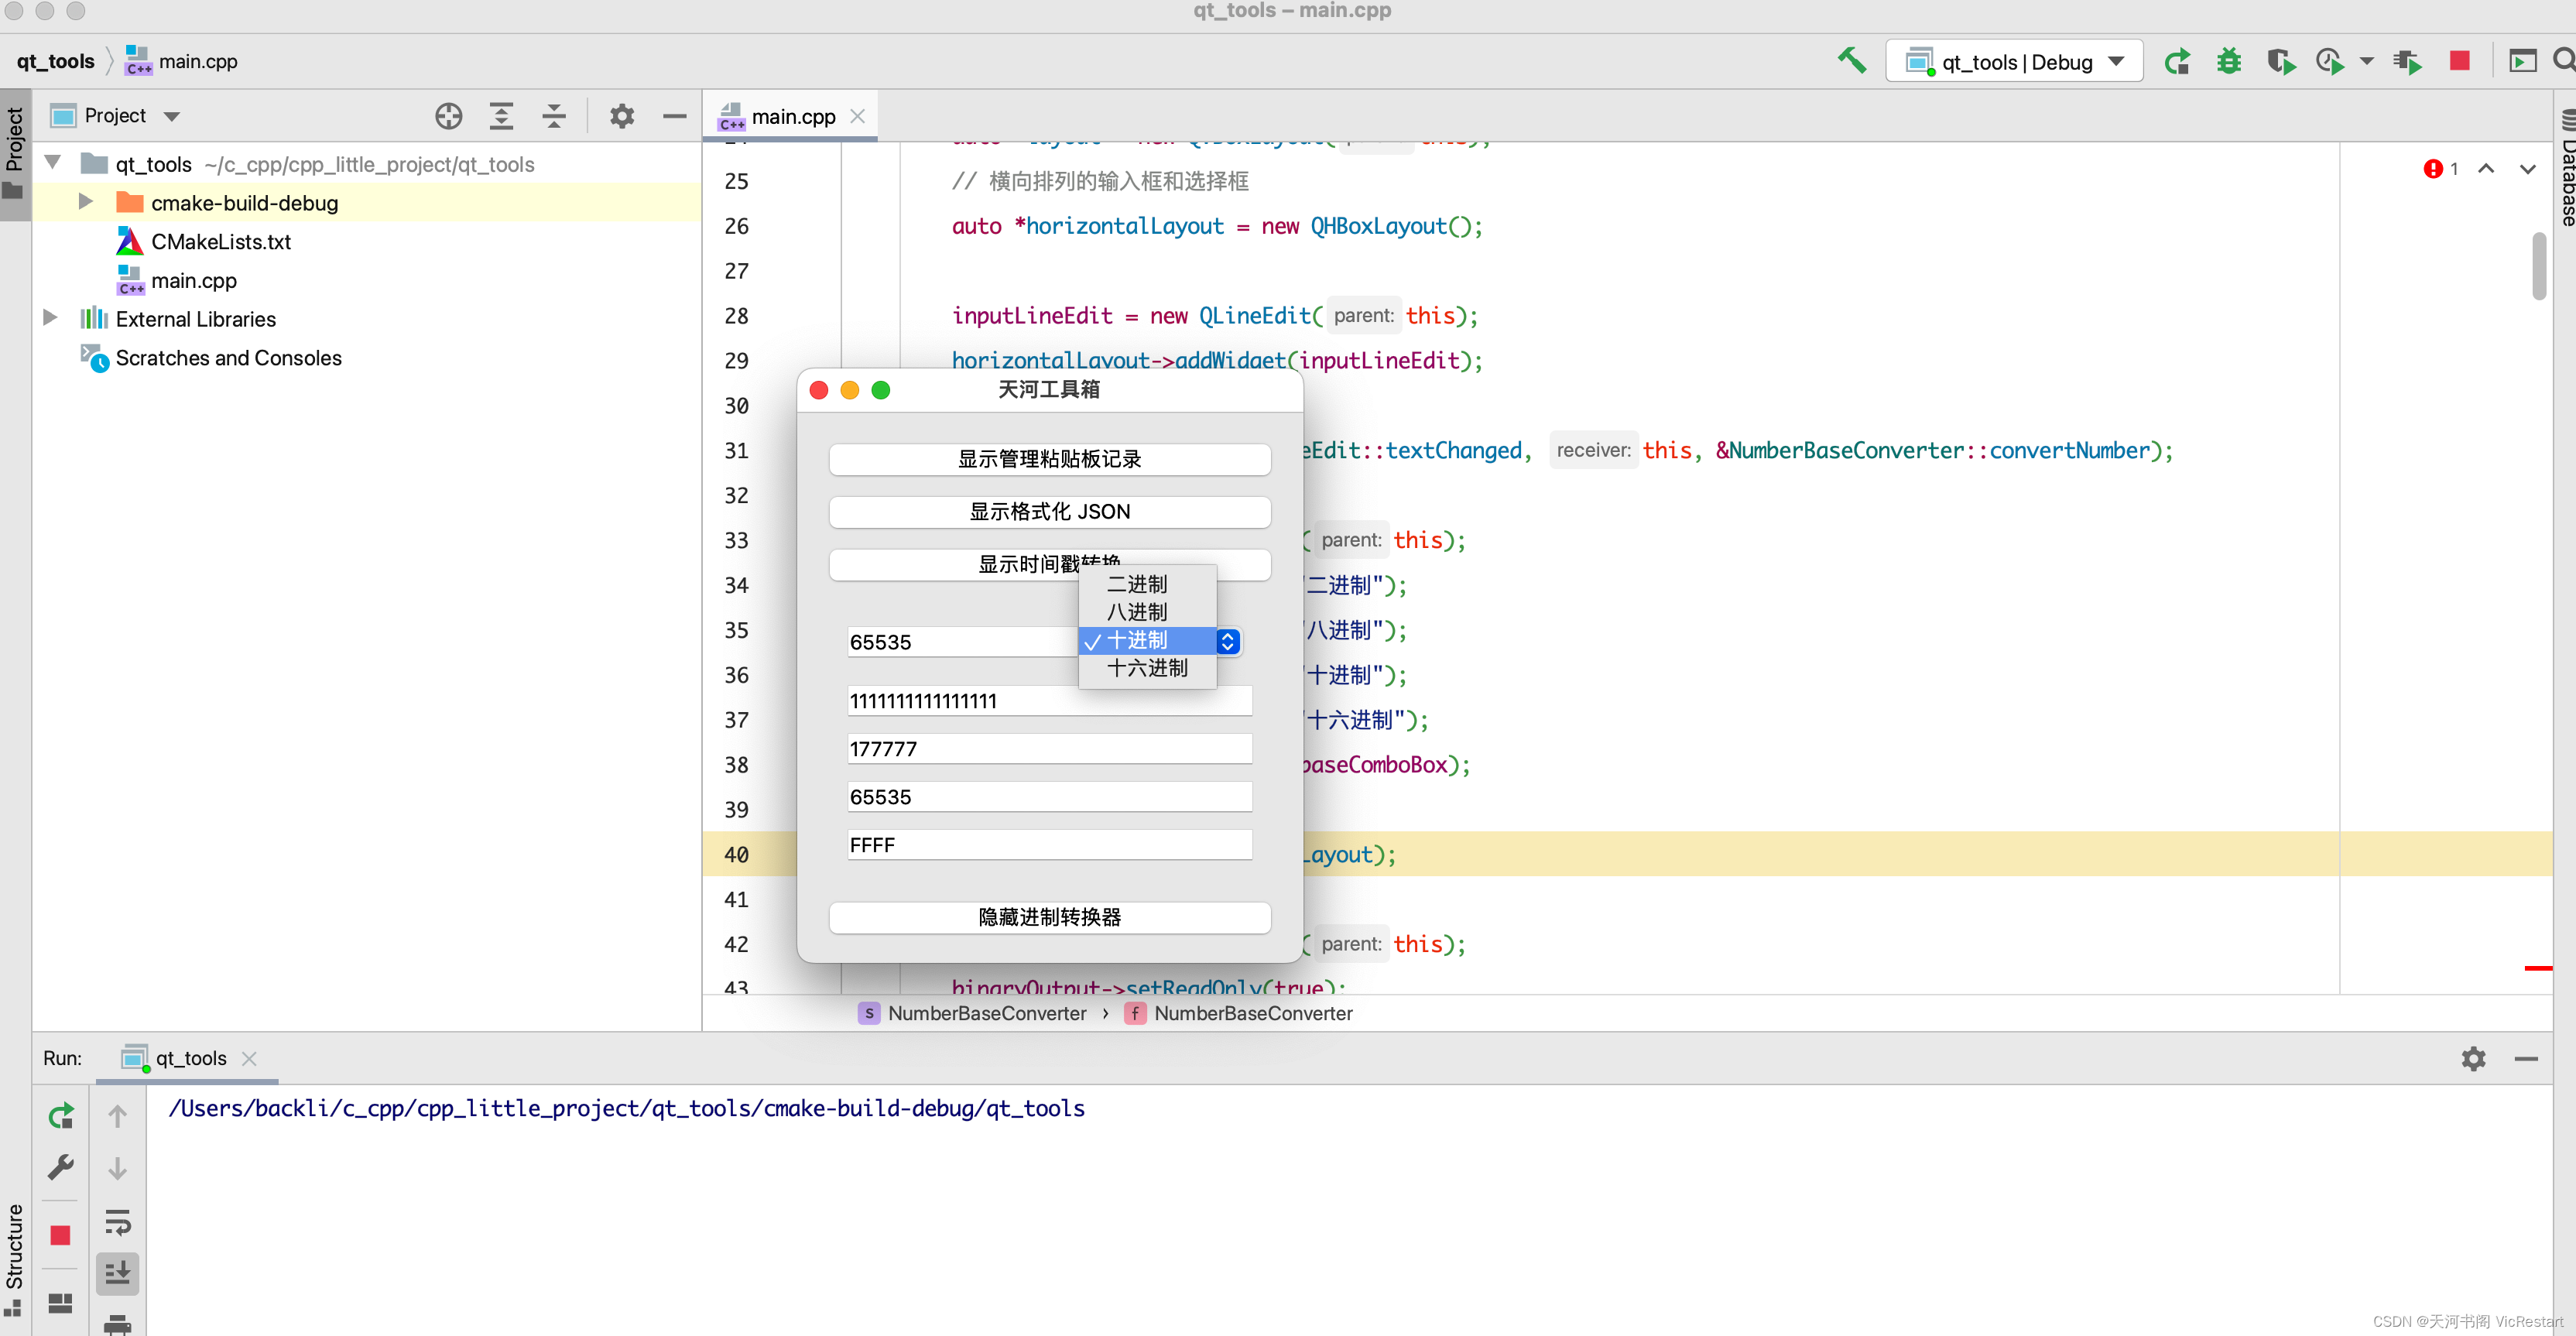Collapse the qt_tools root folder
The height and width of the screenshot is (1336, 2576).
(x=53, y=162)
